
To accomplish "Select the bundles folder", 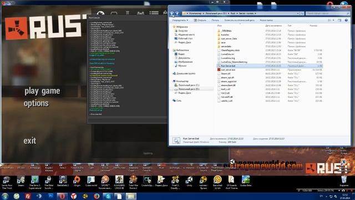I will tap(225, 34).
